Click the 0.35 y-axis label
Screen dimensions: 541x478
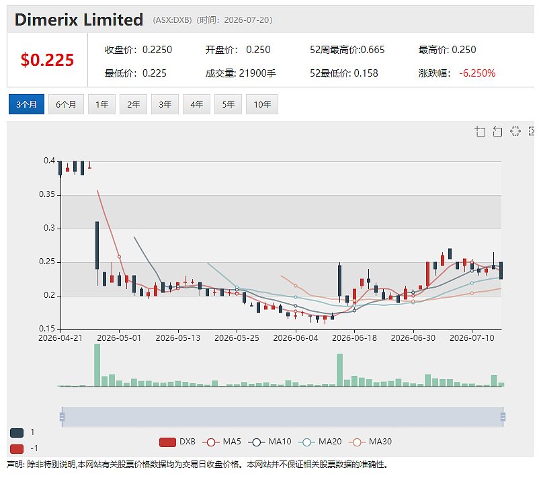47,194
